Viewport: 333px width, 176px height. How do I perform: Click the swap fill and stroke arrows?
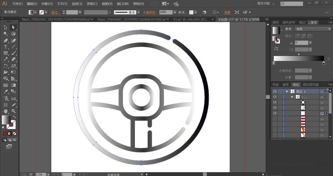point(14,117)
